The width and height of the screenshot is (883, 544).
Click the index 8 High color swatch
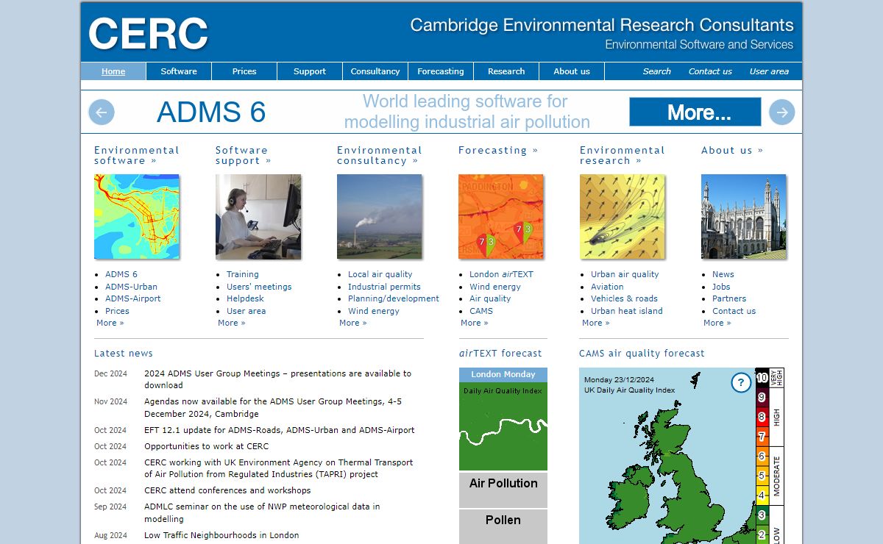pyautogui.click(x=762, y=417)
